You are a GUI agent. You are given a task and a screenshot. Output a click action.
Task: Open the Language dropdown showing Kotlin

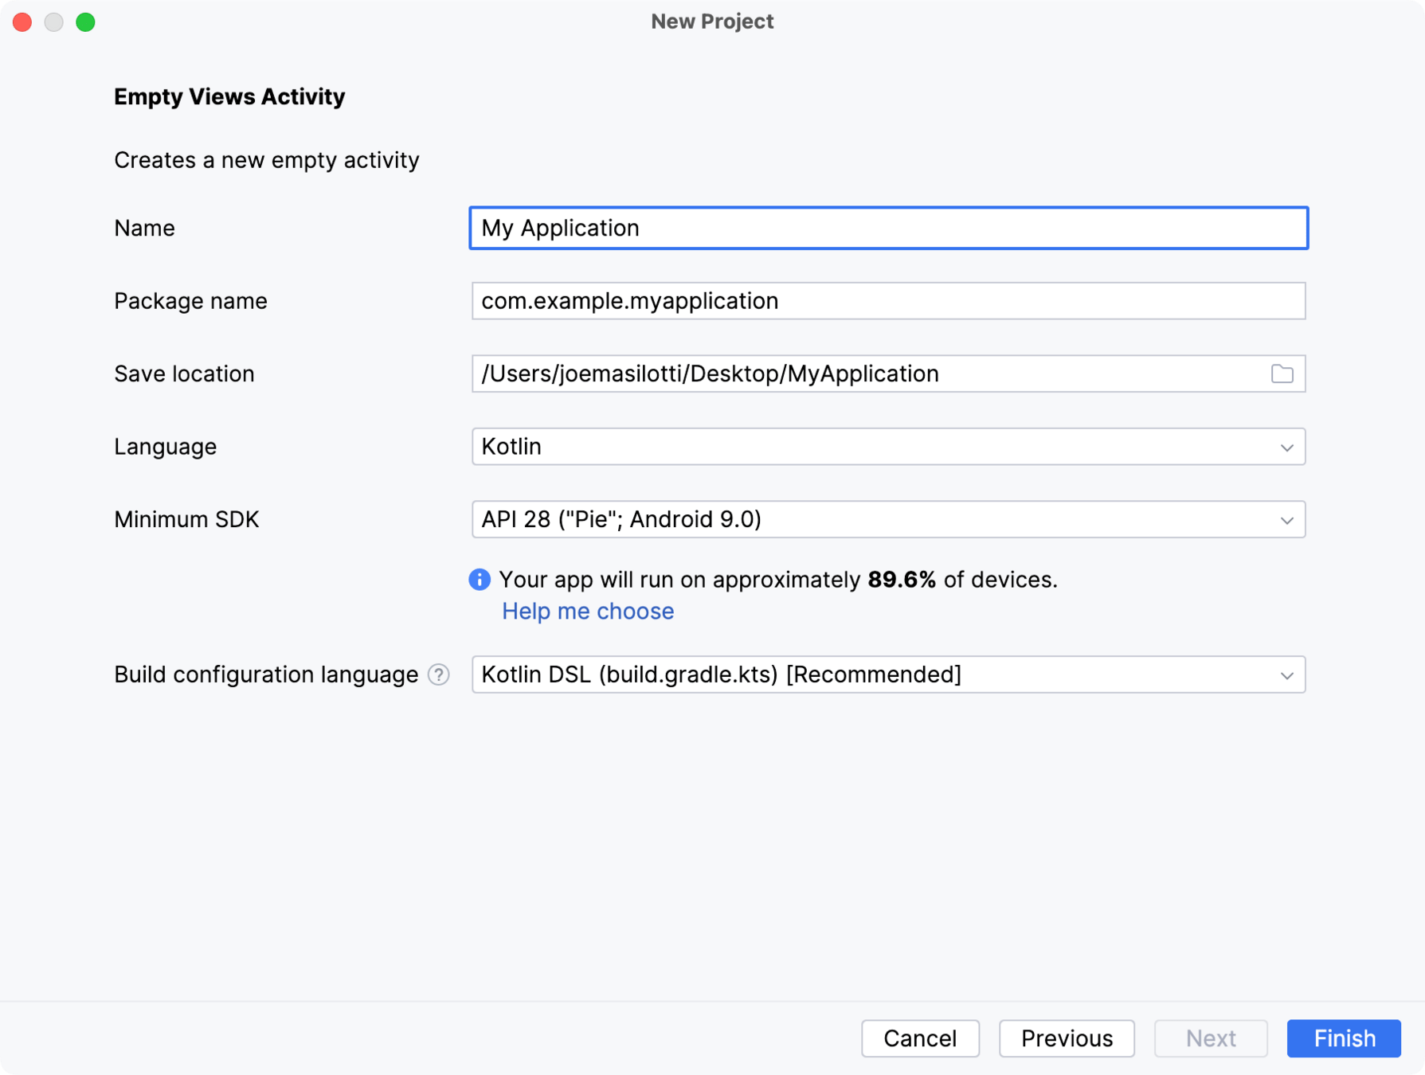888,447
